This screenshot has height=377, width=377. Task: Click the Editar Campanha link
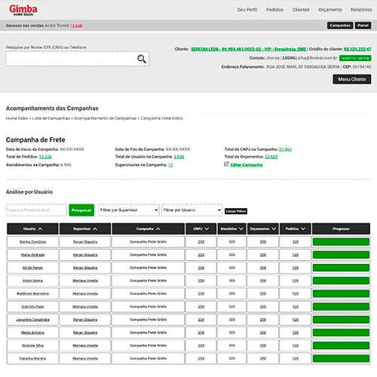(247, 165)
